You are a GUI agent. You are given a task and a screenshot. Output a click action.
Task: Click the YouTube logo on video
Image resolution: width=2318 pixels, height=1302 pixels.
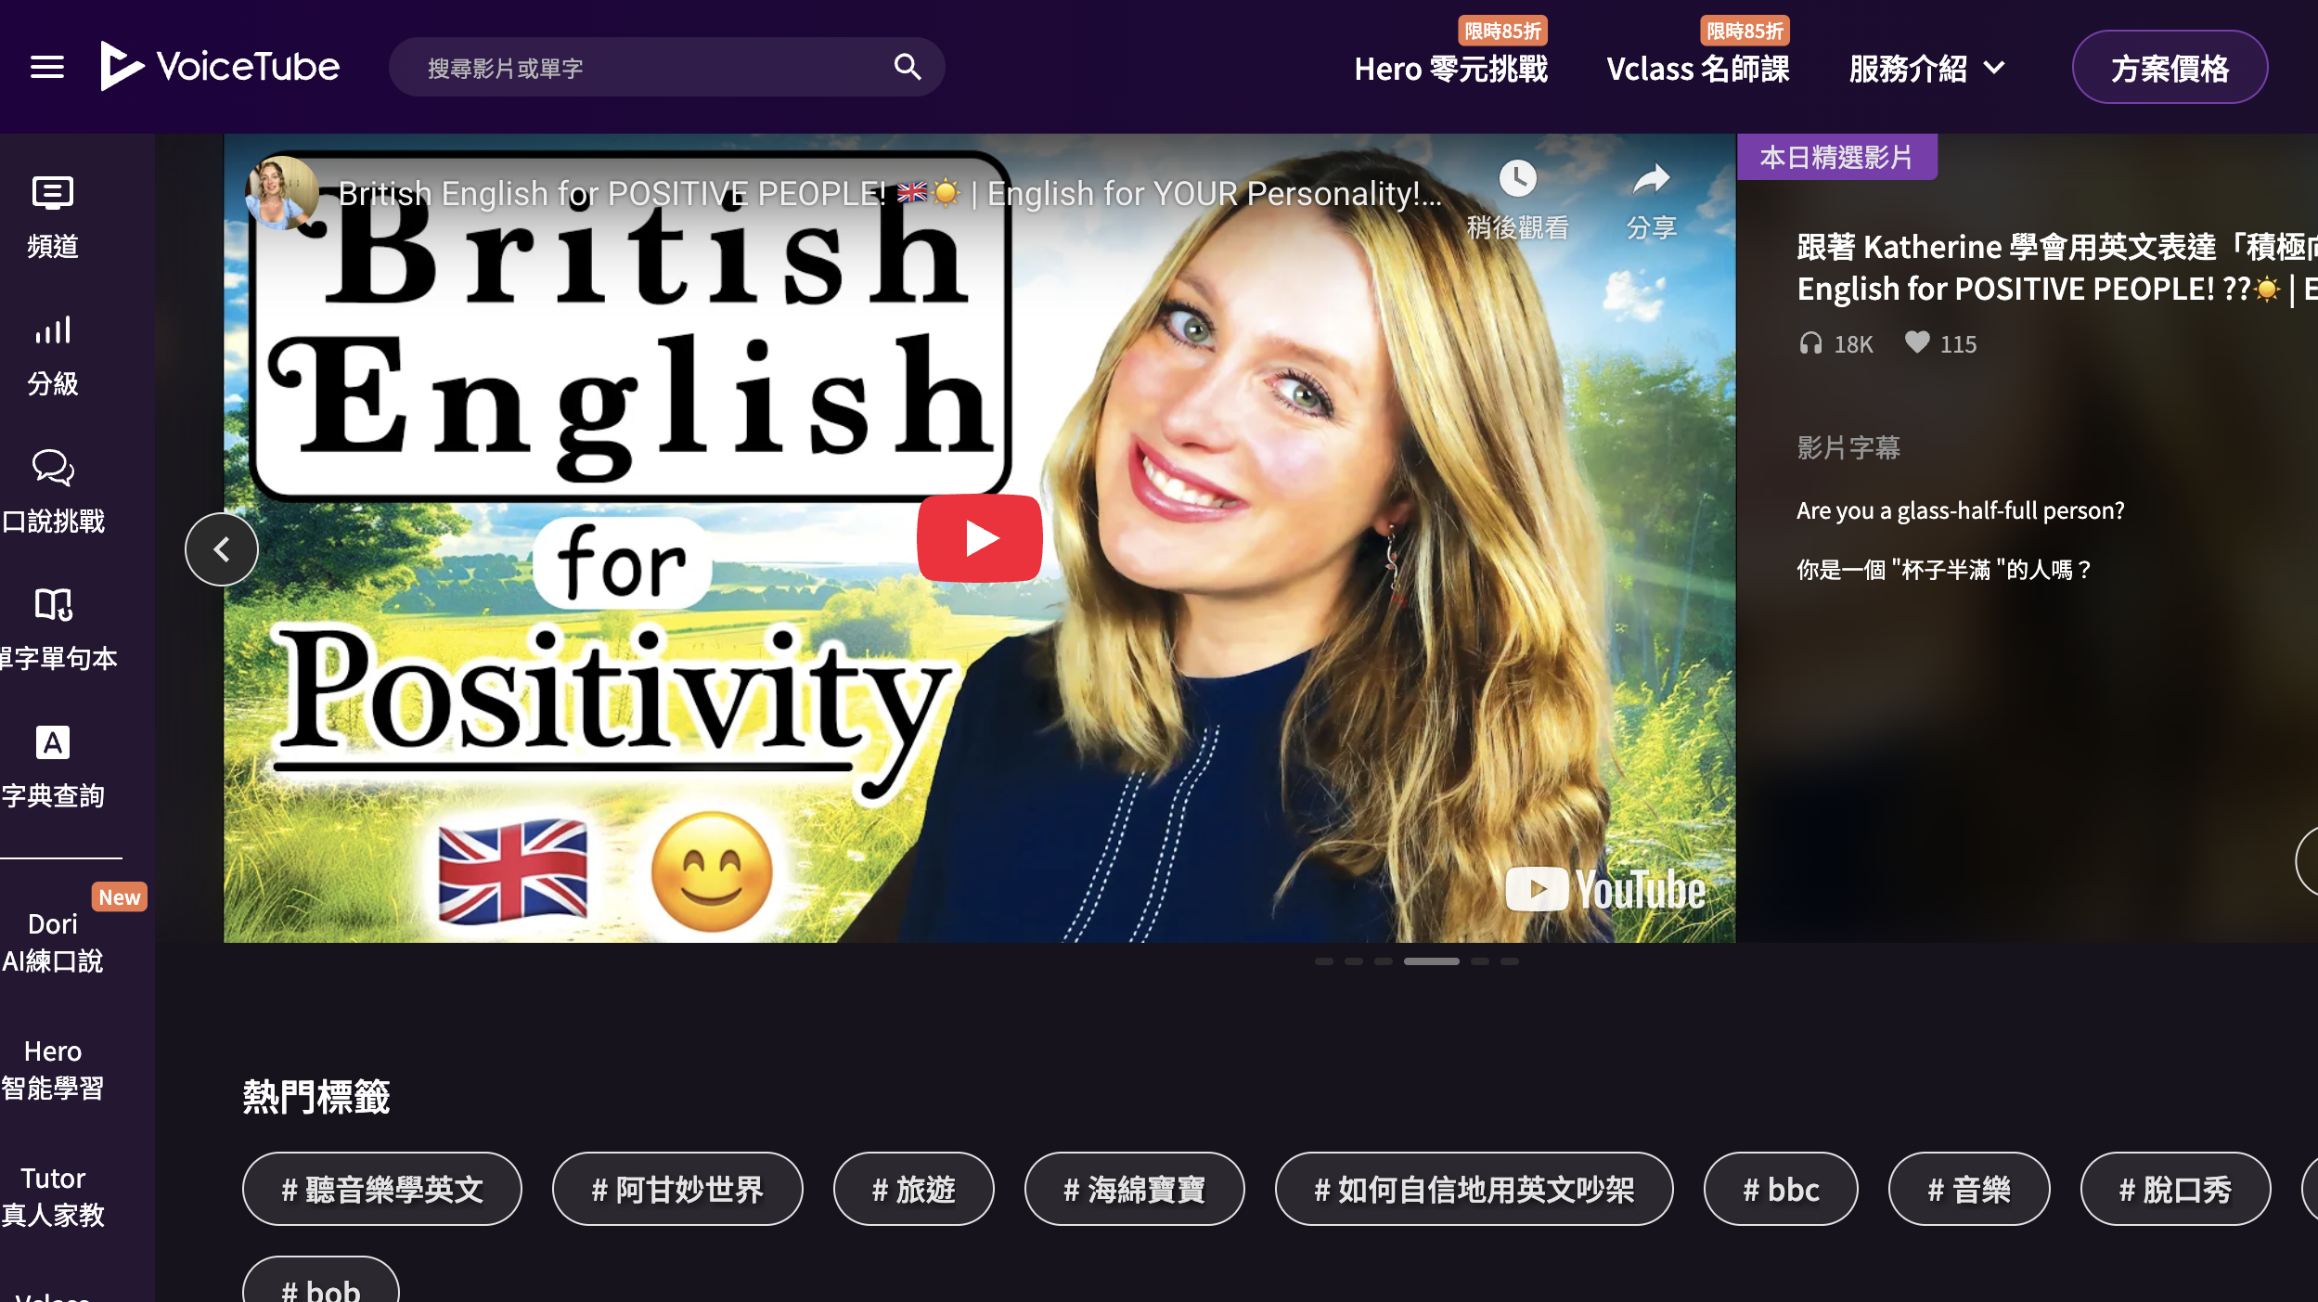click(x=1605, y=889)
